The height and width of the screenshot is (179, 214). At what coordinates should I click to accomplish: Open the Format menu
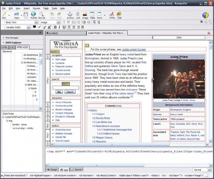pos(36,9)
